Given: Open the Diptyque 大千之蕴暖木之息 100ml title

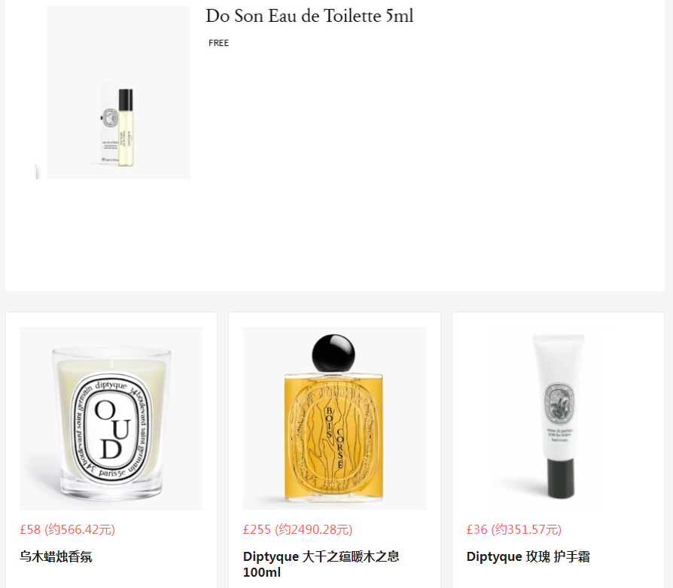Looking at the screenshot, I should tap(321, 565).
